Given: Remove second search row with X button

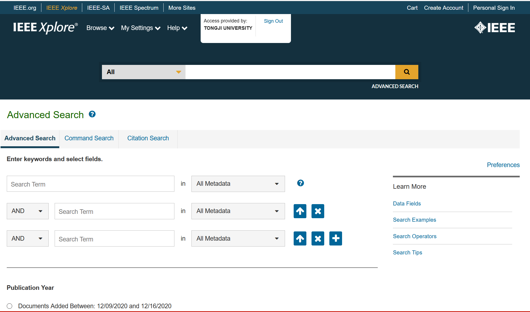Looking at the screenshot, I should pyautogui.click(x=318, y=211).
